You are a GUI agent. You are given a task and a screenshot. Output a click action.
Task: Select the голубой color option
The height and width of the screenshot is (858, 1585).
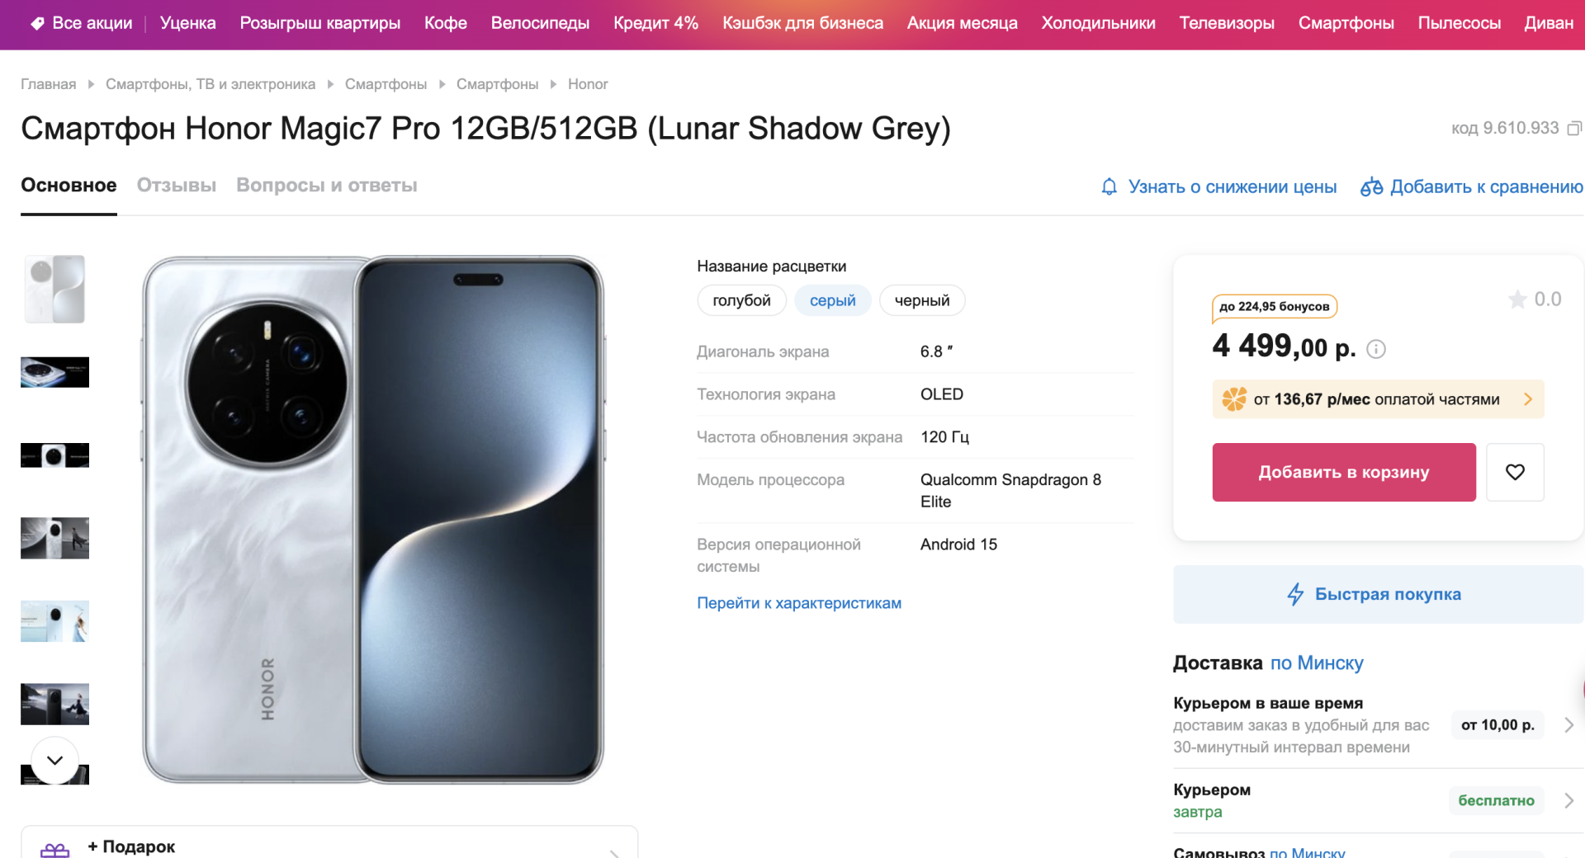(741, 300)
